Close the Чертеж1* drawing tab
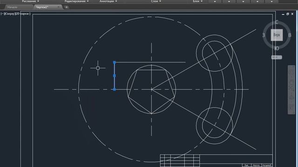The width and height of the screenshot is (298, 167). pos(59,7)
